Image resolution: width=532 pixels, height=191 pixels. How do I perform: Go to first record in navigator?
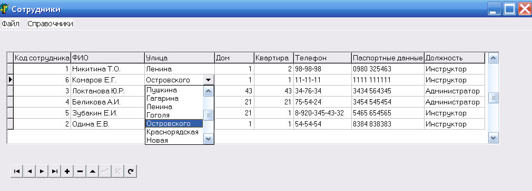(x=17, y=172)
